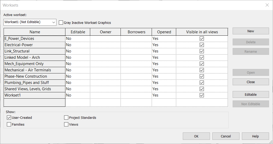Click the New workset button
This screenshot has height=144, width=273.
(251, 31)
